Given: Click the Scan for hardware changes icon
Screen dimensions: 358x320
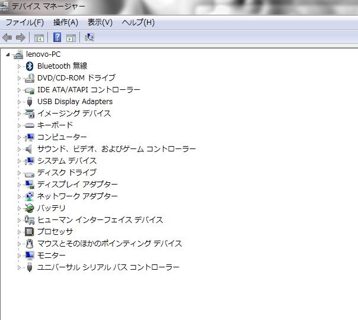Looking at the screenshot, I should 89,37.
